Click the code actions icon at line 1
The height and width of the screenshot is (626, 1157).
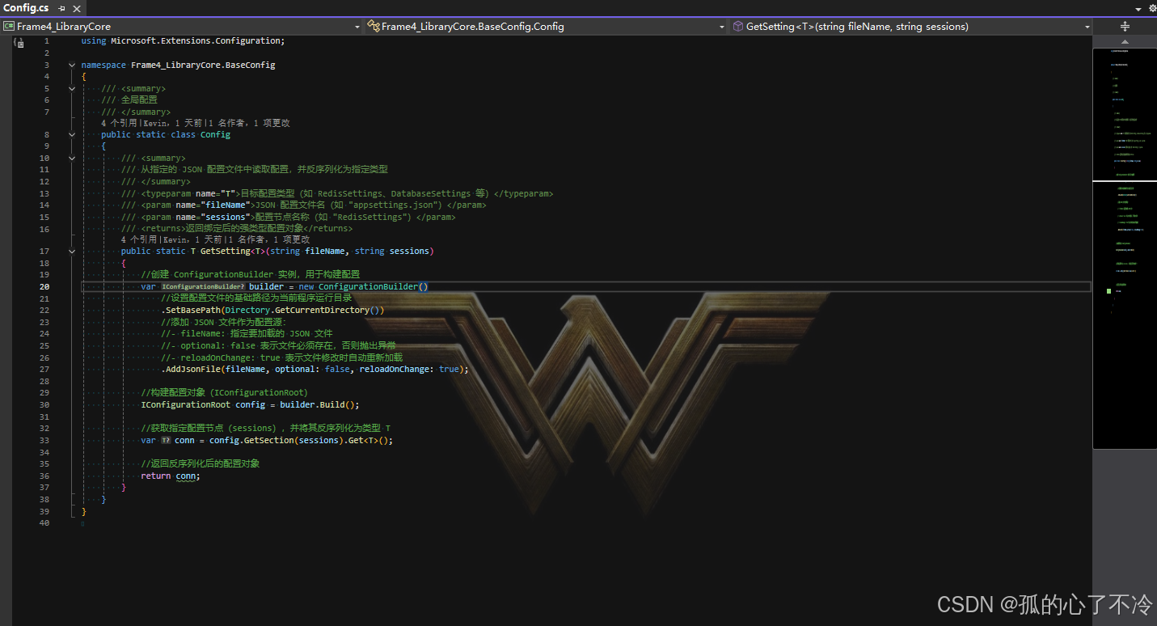point(19,41)
